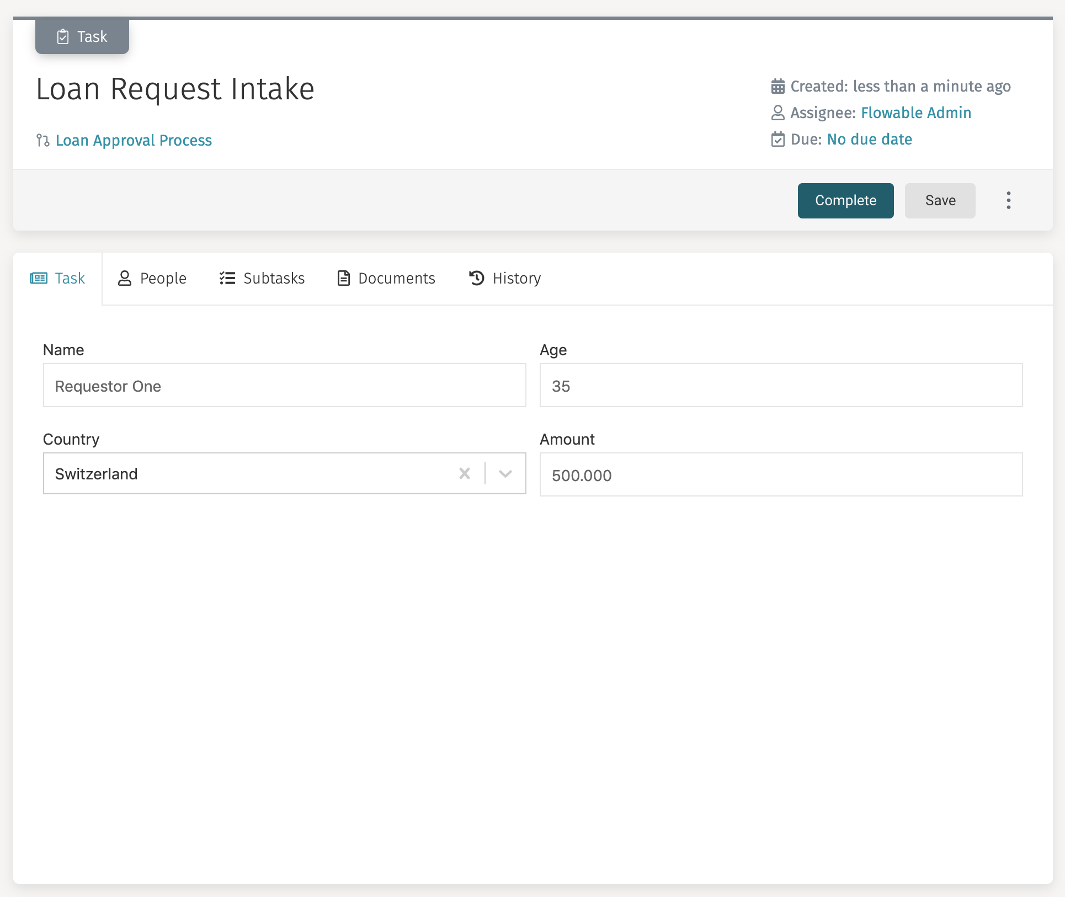Click the History clock icon
The image size is (1065, 897).
pos(476,278)
